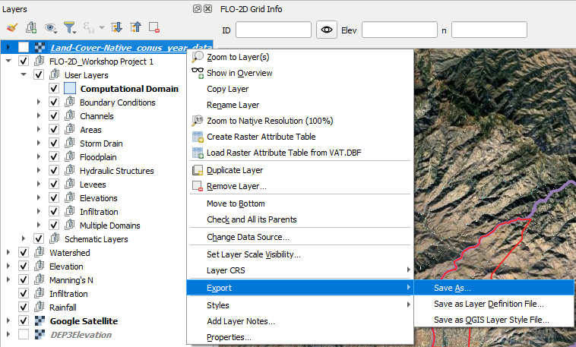Click the Elev input field
576x347 pixels.
click(399, 30)
